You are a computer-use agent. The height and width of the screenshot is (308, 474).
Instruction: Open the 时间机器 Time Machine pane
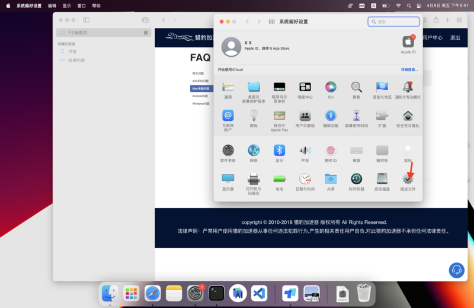(x=356, y=178)
